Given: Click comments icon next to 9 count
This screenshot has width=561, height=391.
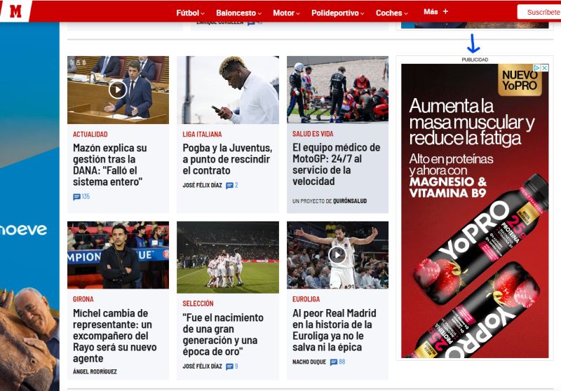Looking at the screenshot, I should coord(229,366).
